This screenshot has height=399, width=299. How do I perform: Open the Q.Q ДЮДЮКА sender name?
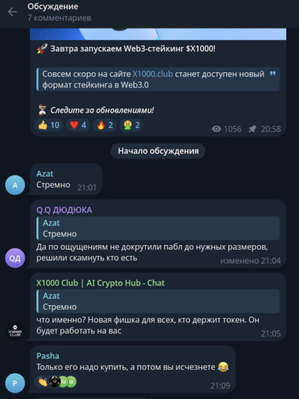coord(64,210)
